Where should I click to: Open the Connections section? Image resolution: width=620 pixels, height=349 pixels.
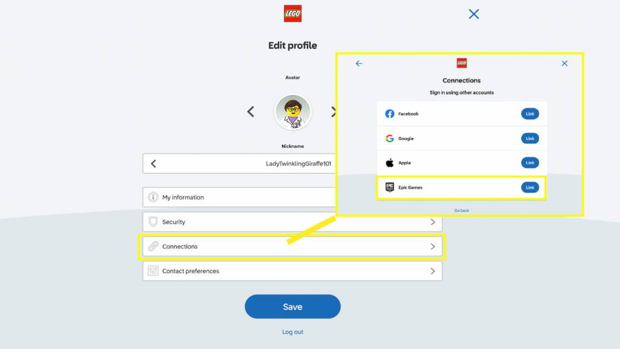[292, 247]
